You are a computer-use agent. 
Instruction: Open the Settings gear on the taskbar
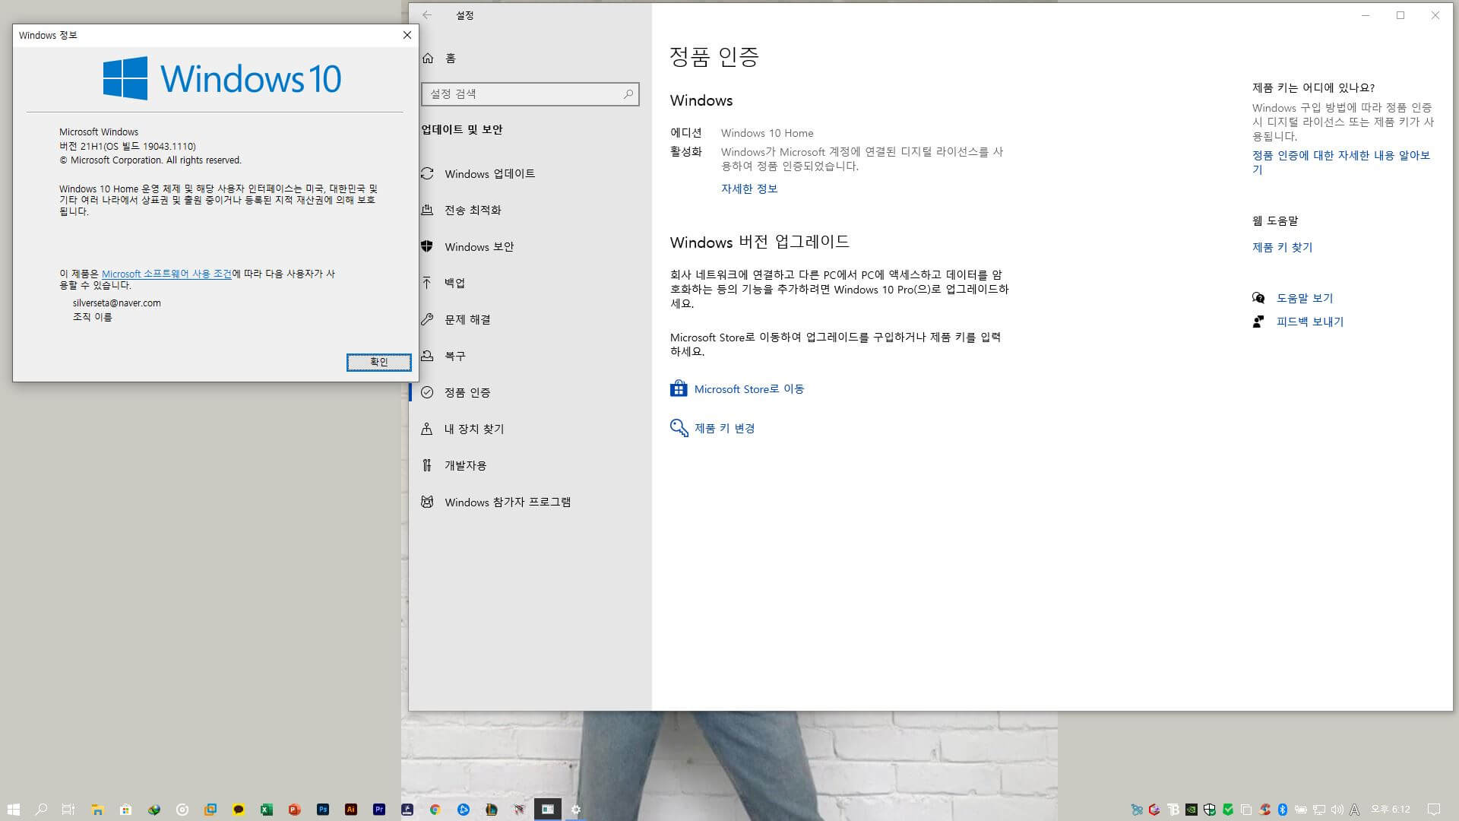[576, 810]
